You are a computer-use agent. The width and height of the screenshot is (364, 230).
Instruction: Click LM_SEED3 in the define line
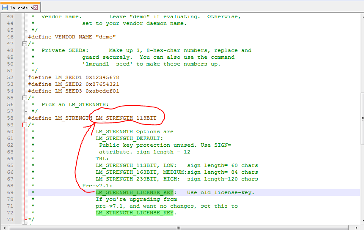[x=69, y=91]
